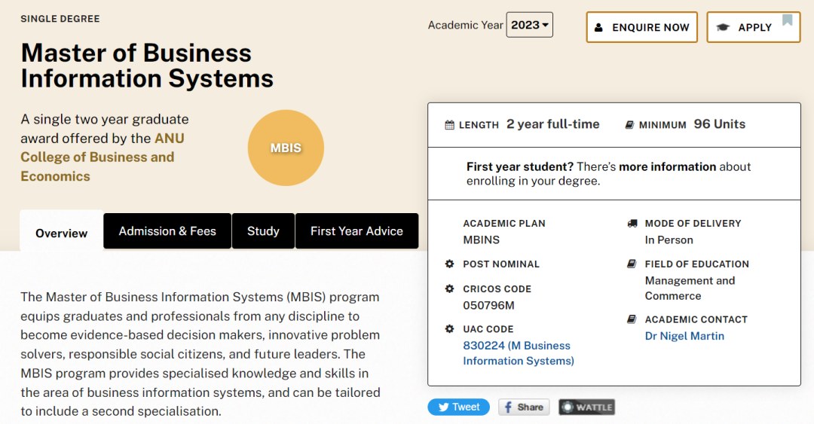The width and height of the screenshot is (814, 424).
Task: Click the gear icon beside Post Nominal
Action: pyautogui.click(x=449, y=264)
